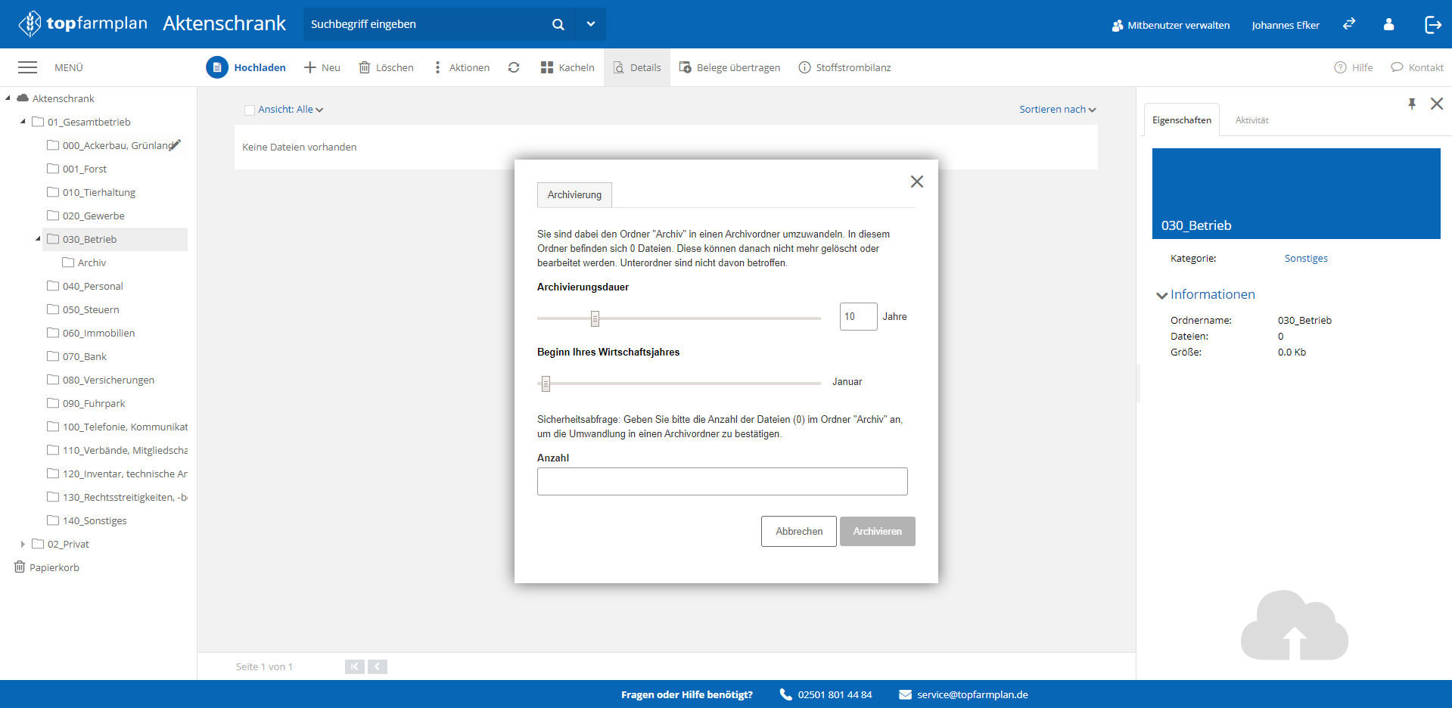
Task: Click the Löschen trash button
Action: pyautogui.click(x=386, y=67)
